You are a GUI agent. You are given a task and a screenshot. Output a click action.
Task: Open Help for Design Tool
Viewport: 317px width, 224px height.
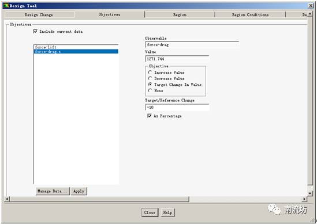coord(167,212)
